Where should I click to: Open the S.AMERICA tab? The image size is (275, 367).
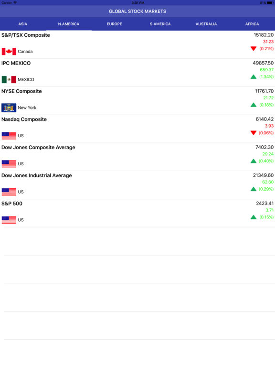(x=160, y=24)
